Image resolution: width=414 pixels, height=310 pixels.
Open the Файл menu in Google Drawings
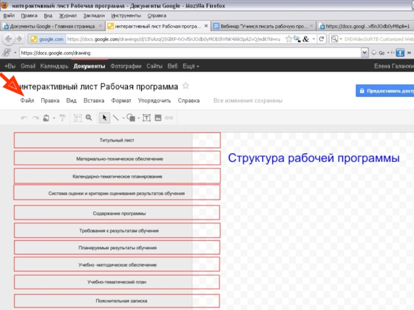coord(27,101)
